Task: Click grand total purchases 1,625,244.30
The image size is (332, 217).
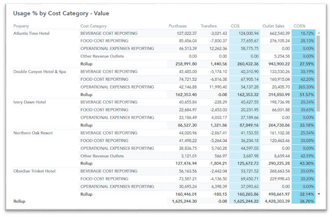Action: coord(184,201)
